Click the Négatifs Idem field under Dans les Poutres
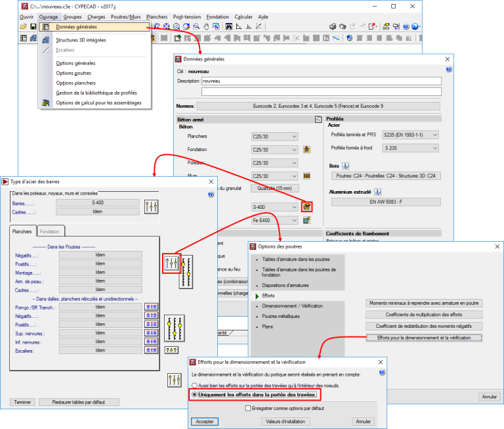This screenshot has height=429, width=504. point(100,255)
